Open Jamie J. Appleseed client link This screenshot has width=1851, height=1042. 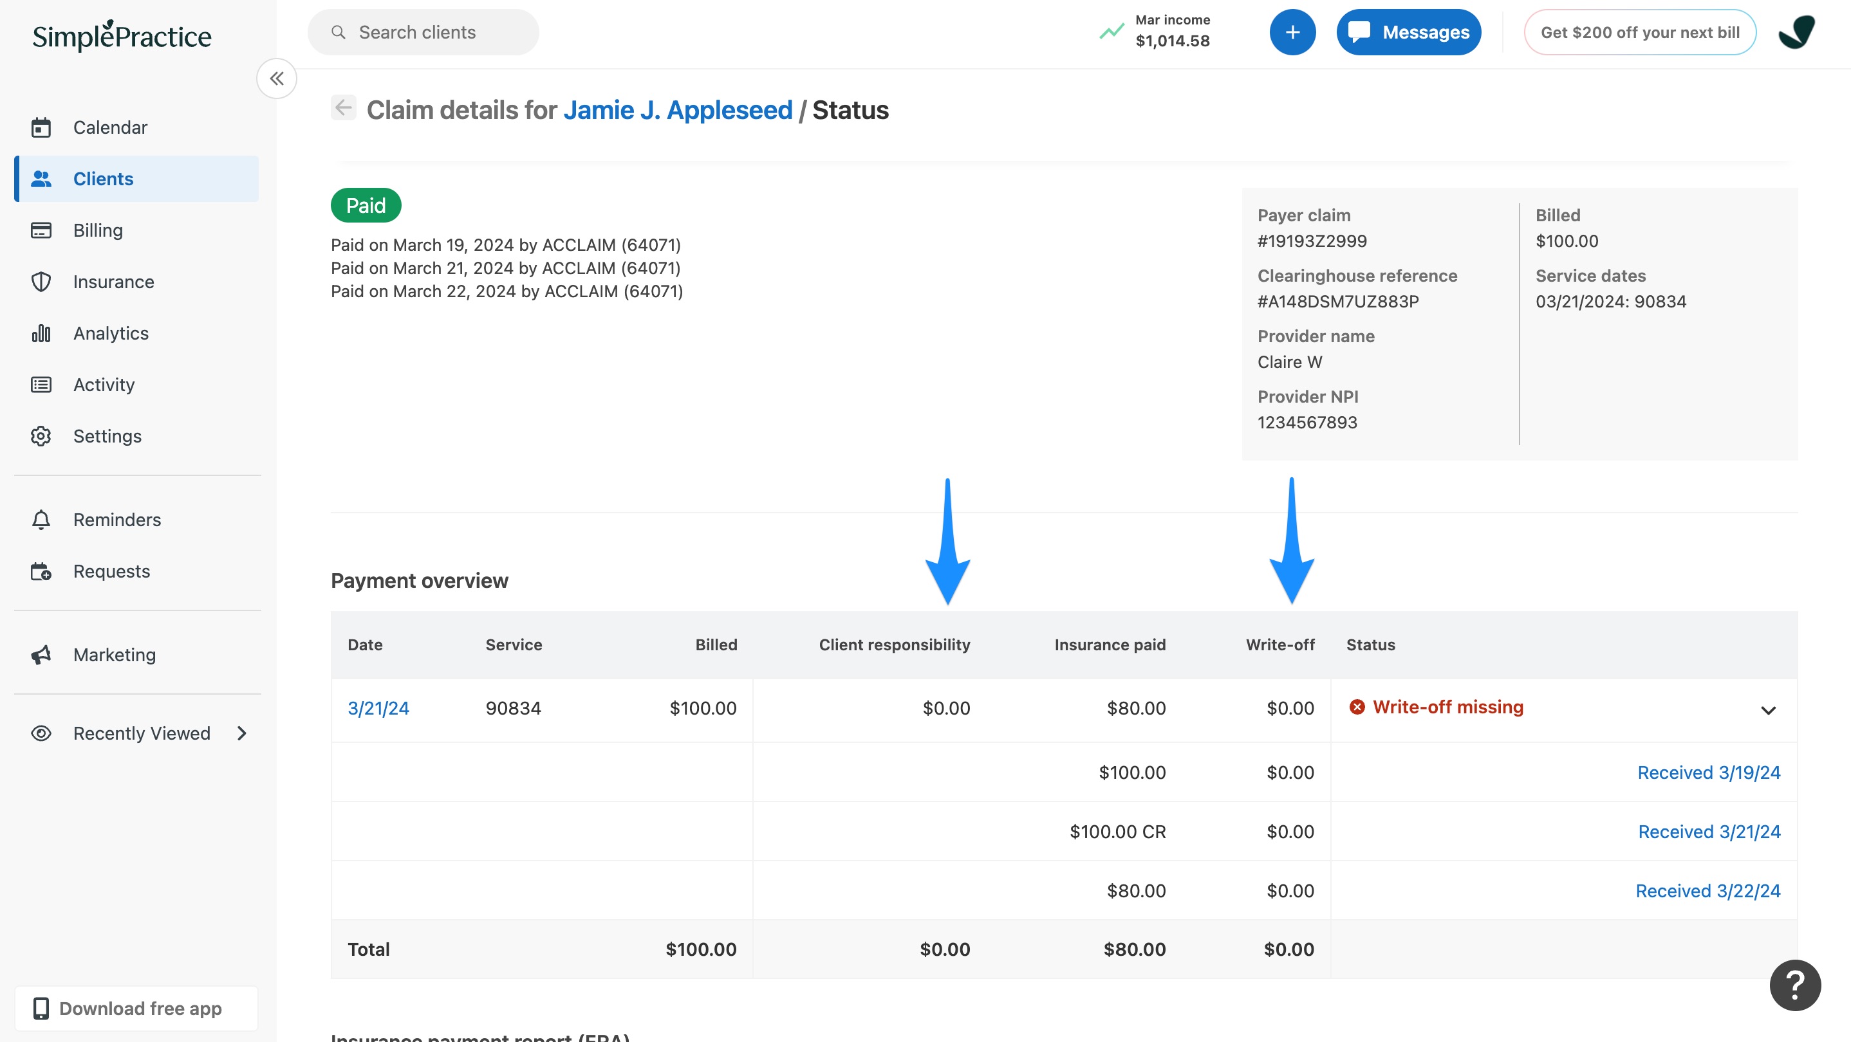[678, 110]
